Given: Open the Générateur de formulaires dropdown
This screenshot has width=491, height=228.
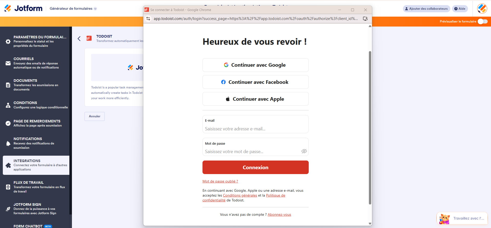Looking at the screenshot, I should click(73, 8).
